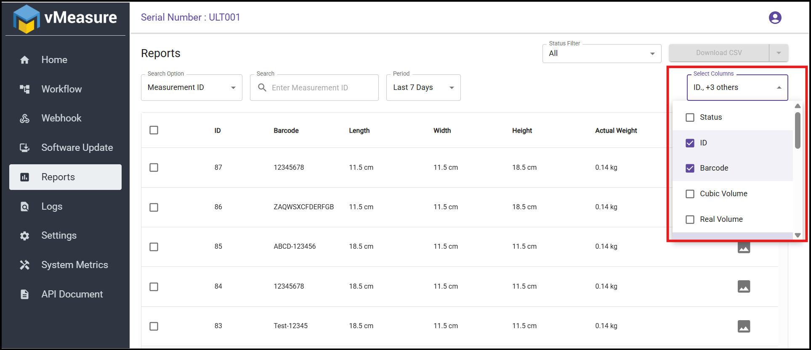Click the Software Update icon
Image resolution: width=811 pixels, height=350 pixels.
click(x=25, y=147)
